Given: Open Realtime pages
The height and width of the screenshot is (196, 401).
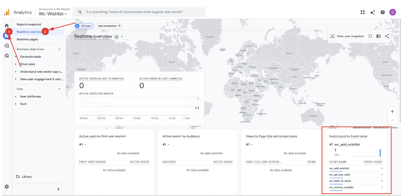Looking at the screenshot, I should [x=27, y=39].
